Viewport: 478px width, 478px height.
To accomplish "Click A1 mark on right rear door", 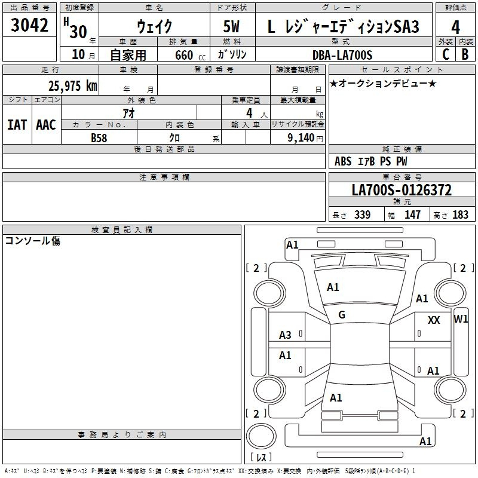I will (x=433, y=371).
